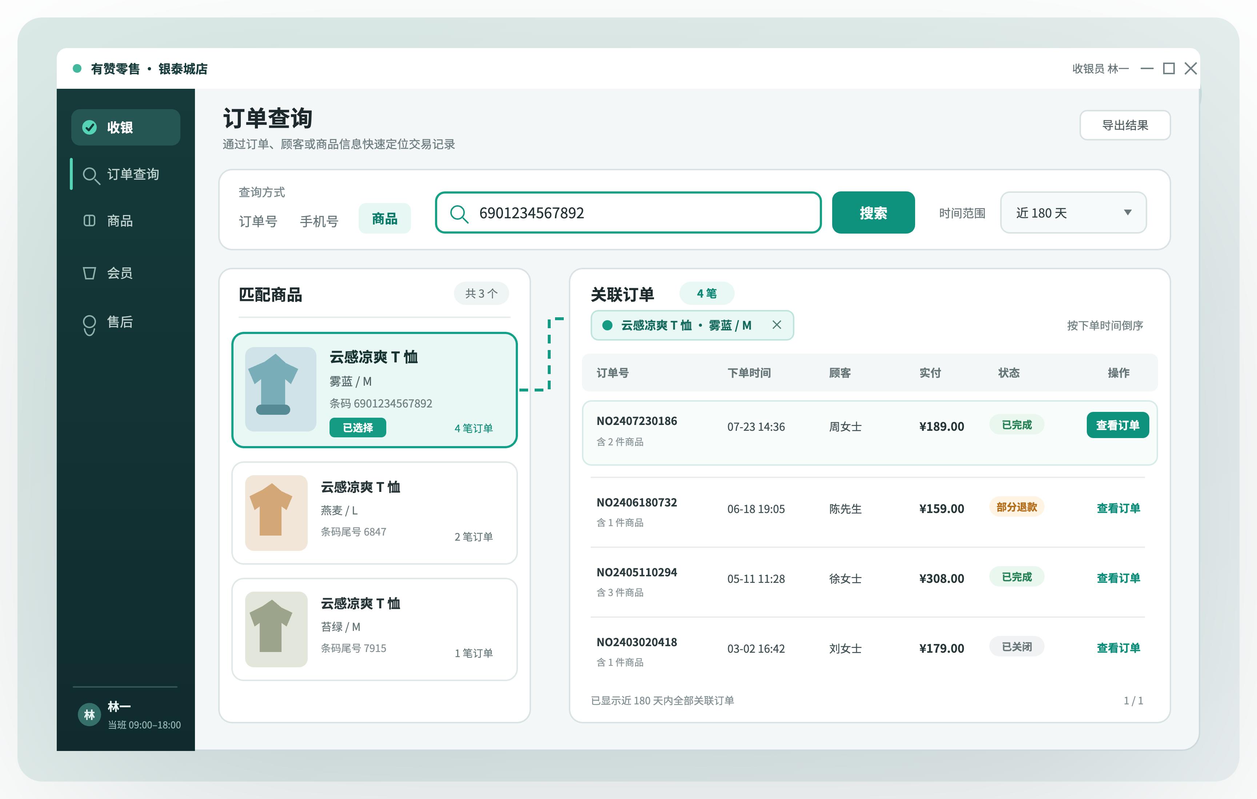Minimize the 有赞零售 window
This screenshot has height=799, width=1257.
tap(1147, 68)
